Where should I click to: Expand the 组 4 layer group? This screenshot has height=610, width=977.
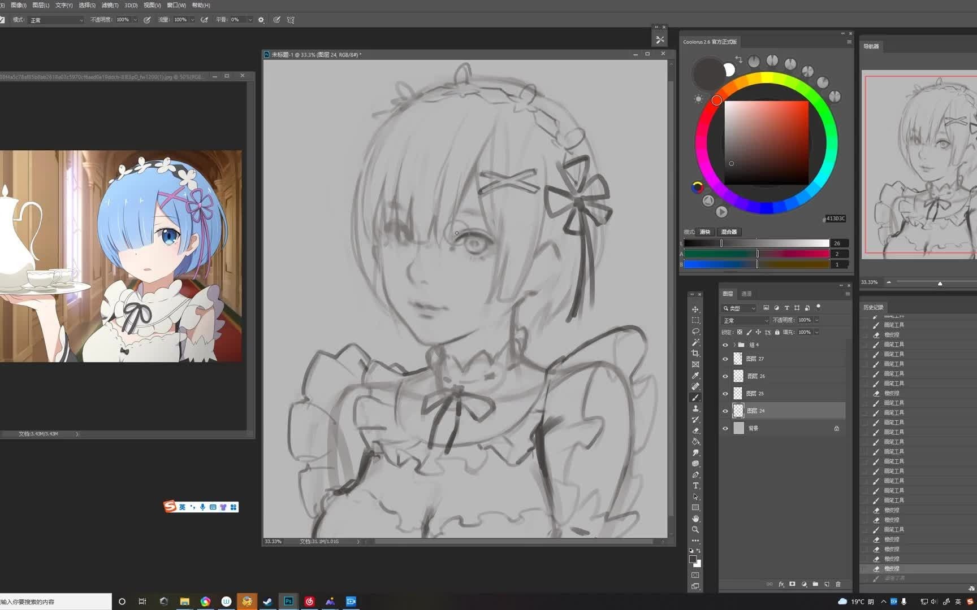(734, 345)
